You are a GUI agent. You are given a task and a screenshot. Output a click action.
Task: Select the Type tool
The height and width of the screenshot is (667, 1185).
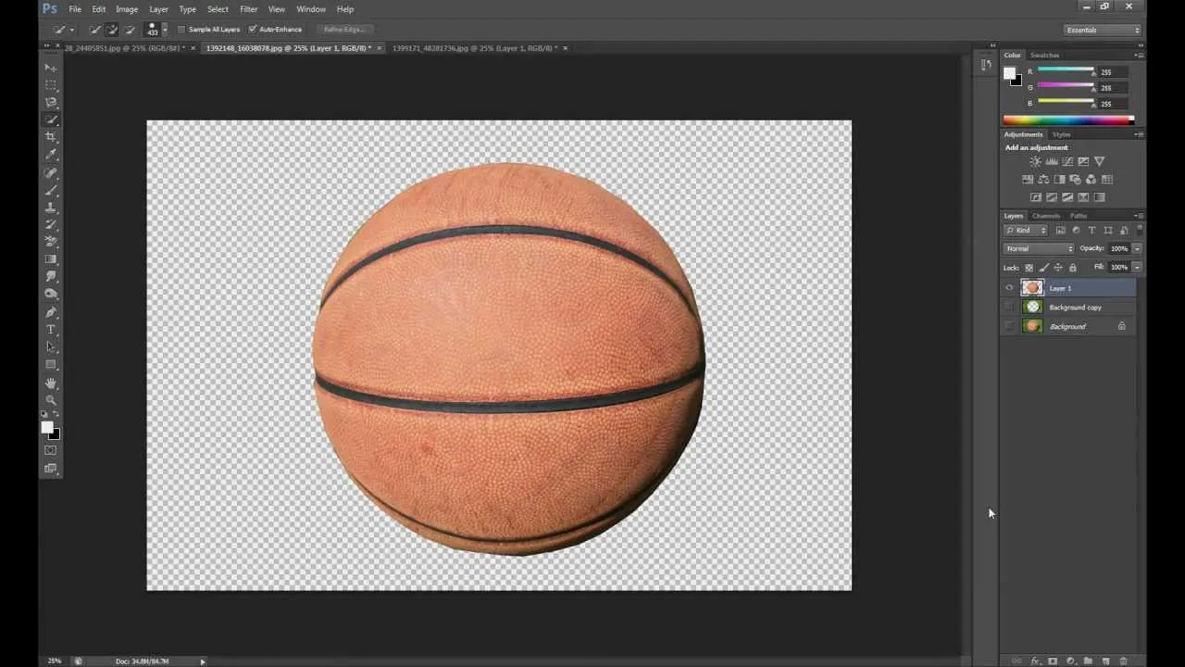51,329
